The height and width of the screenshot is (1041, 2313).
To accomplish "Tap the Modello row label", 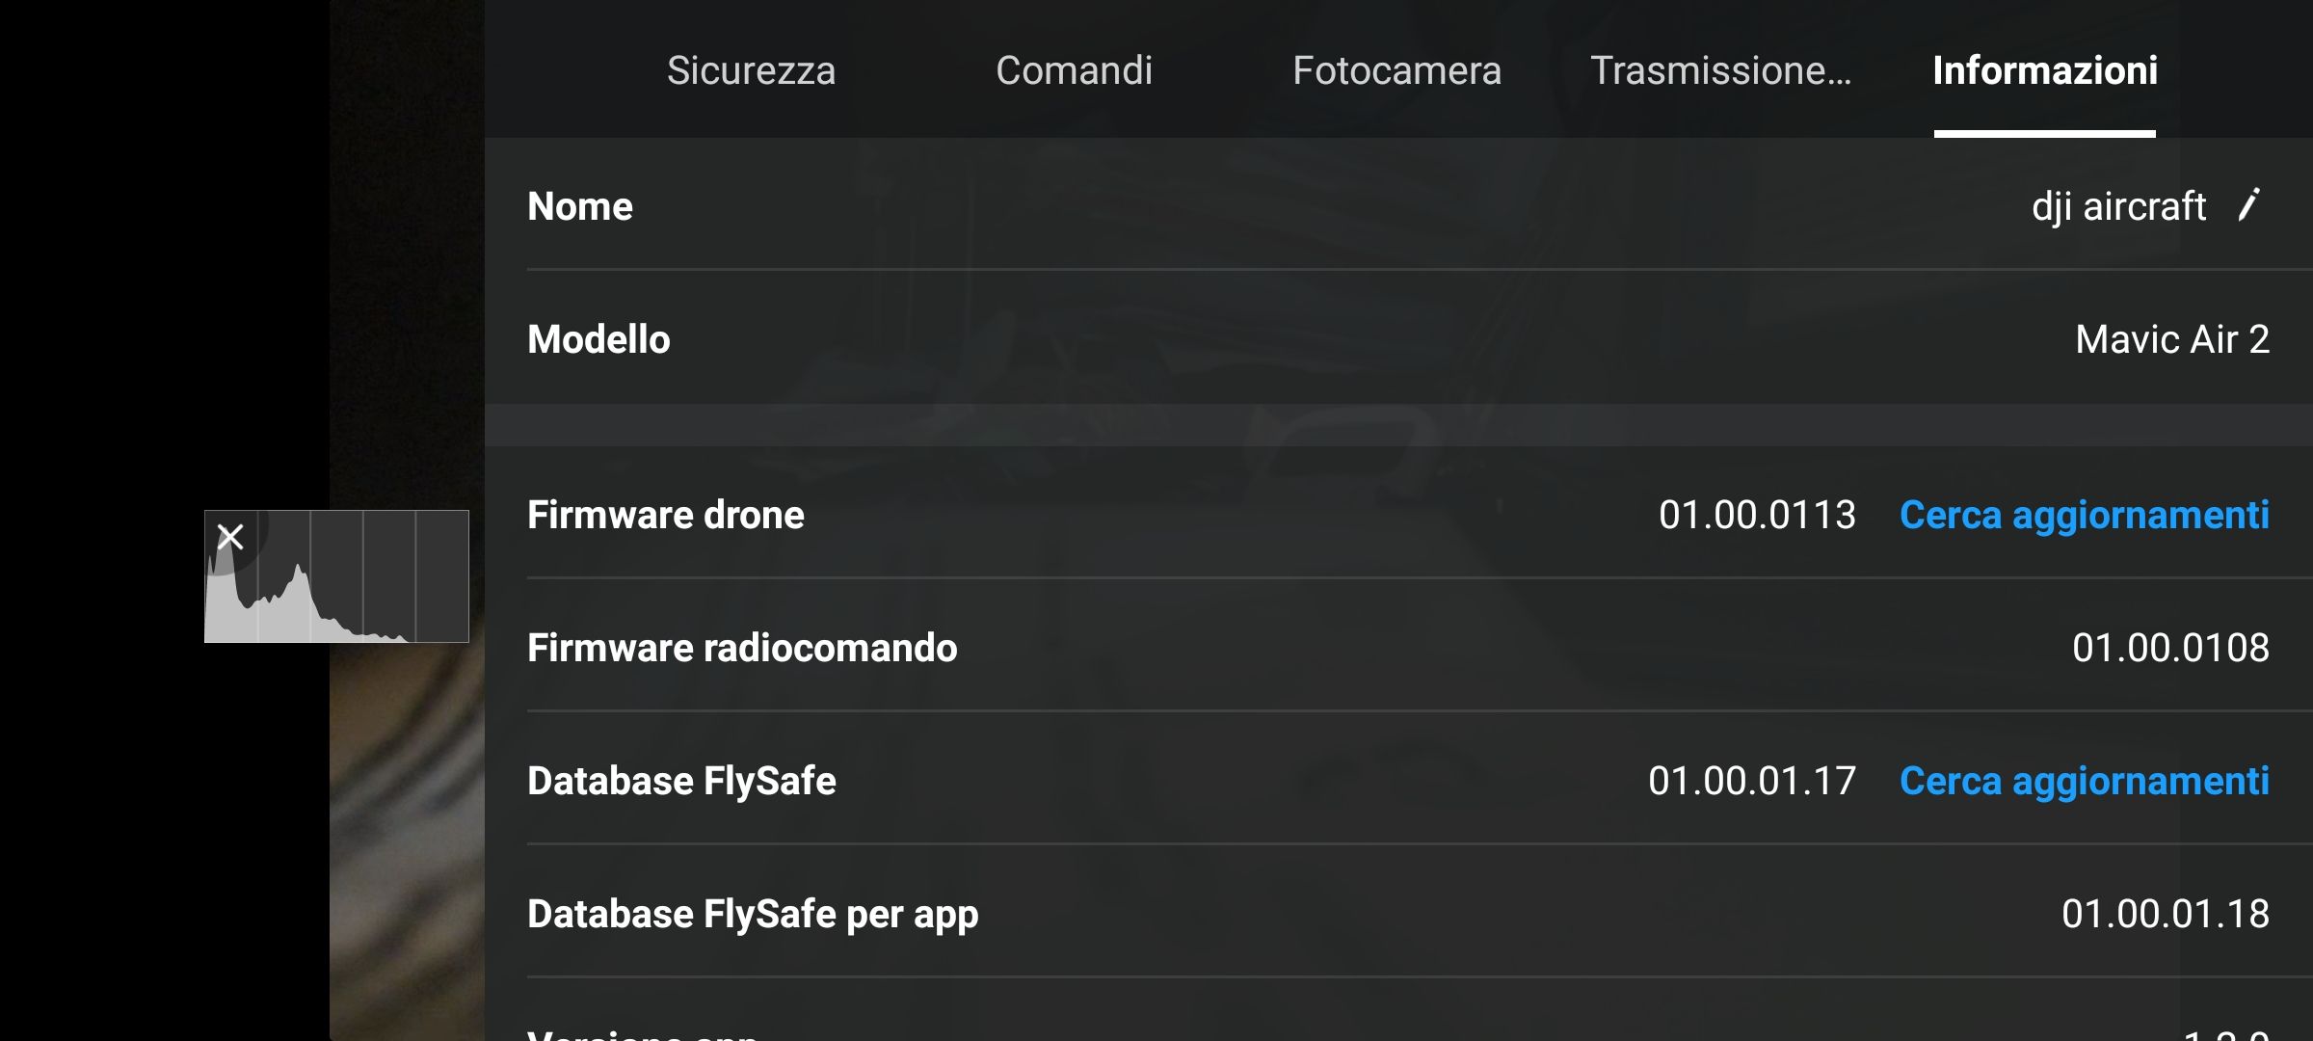I will point(598,339).
